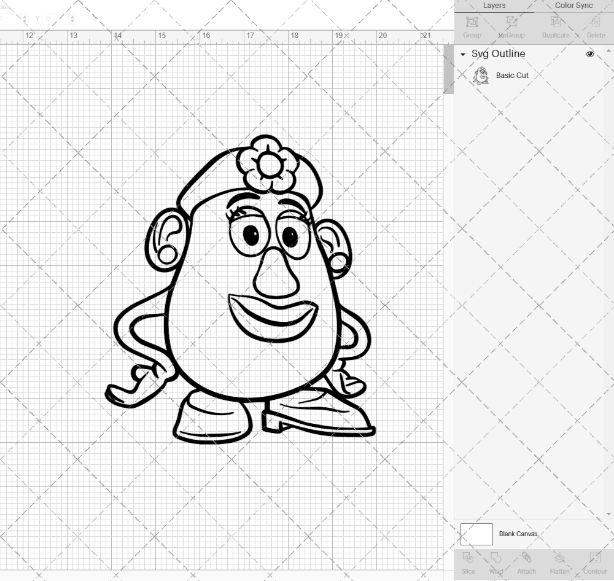Delete the selected layer
This screenshot has width=614, height=581.
595,25
